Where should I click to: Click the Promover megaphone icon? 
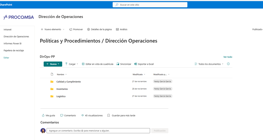[71, 29]
